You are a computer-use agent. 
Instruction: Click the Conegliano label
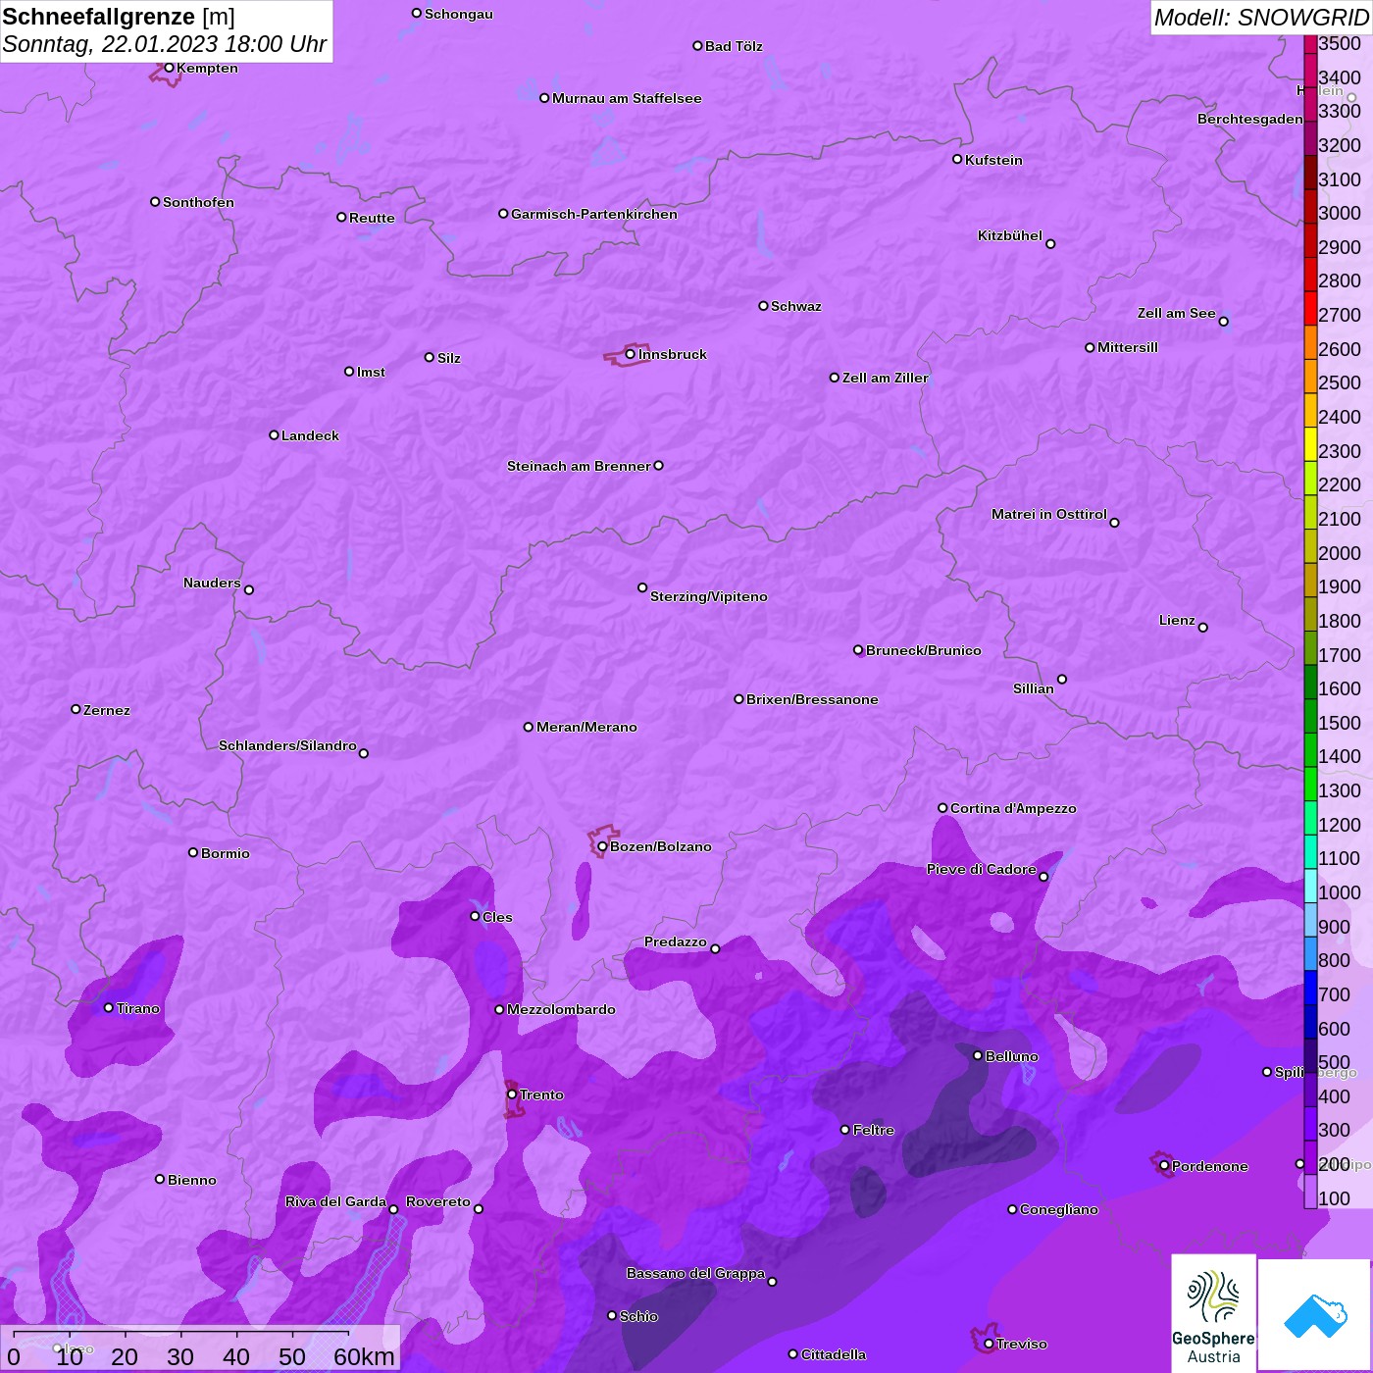1059,1209
